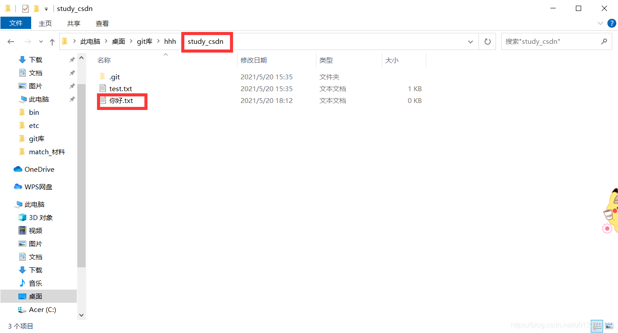Click the navigation pane scrollbar up arrow
618x333 pixels.
point(81,57)
